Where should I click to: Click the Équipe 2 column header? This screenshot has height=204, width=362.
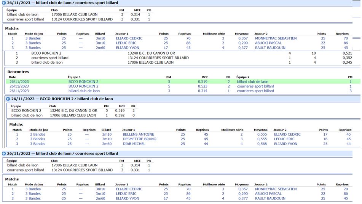(x=244, y=77)
